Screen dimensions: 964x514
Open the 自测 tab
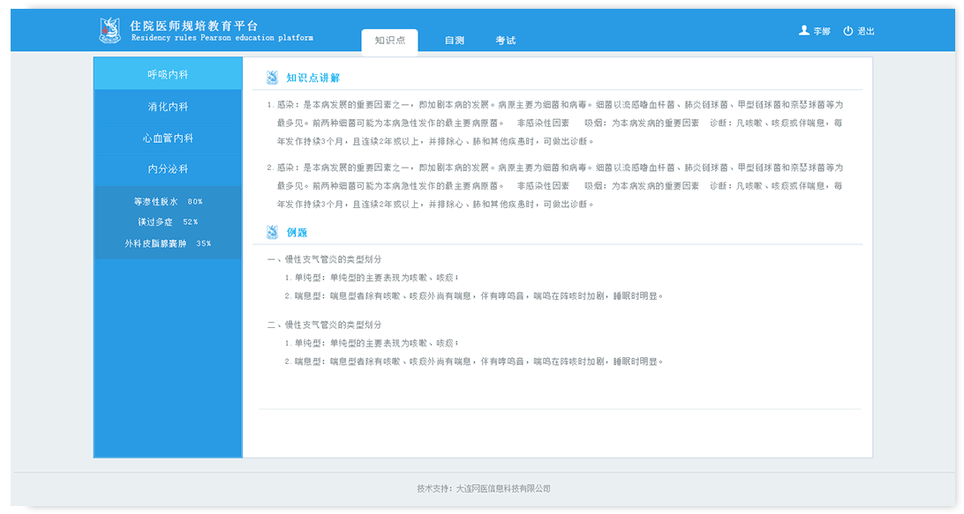click(x=455, y=41)
